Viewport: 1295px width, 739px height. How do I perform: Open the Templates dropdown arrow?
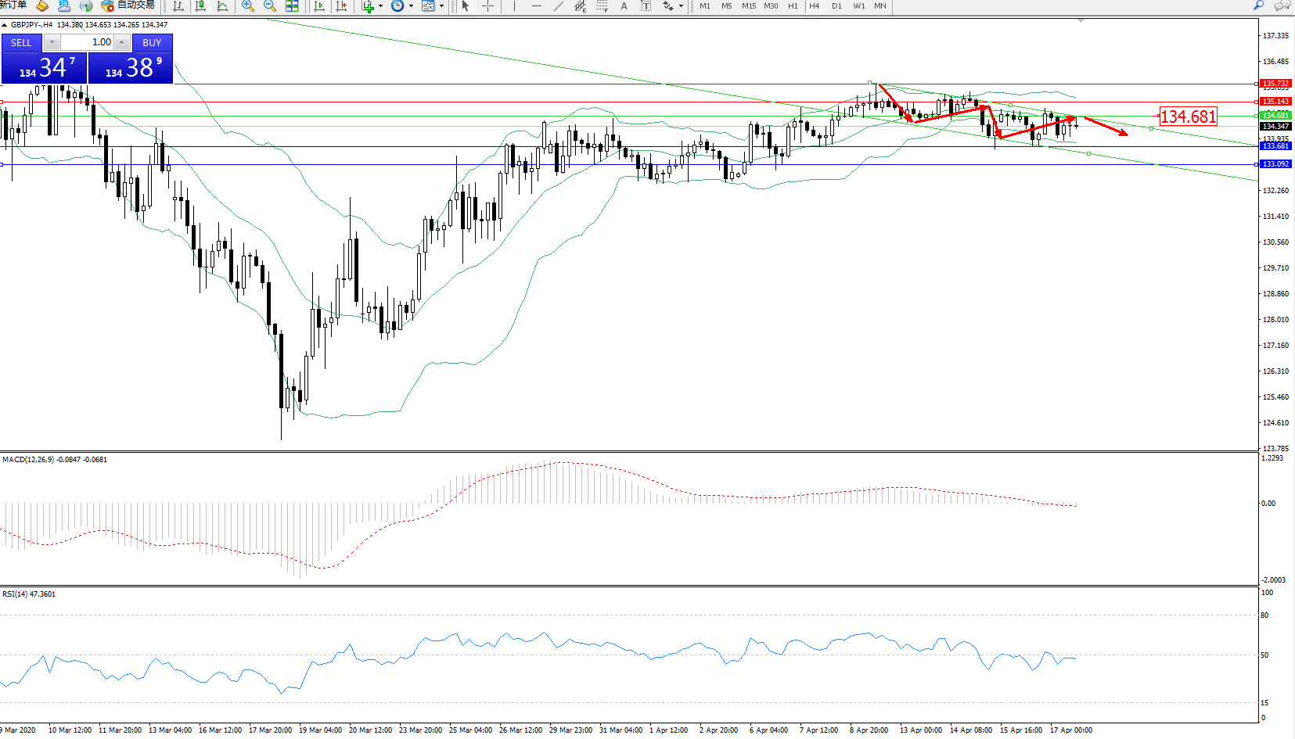pyautogui.click(x=442, y=6)
